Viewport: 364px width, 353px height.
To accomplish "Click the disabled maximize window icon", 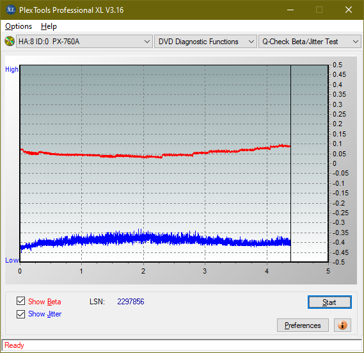I will (x=319, y=10).
